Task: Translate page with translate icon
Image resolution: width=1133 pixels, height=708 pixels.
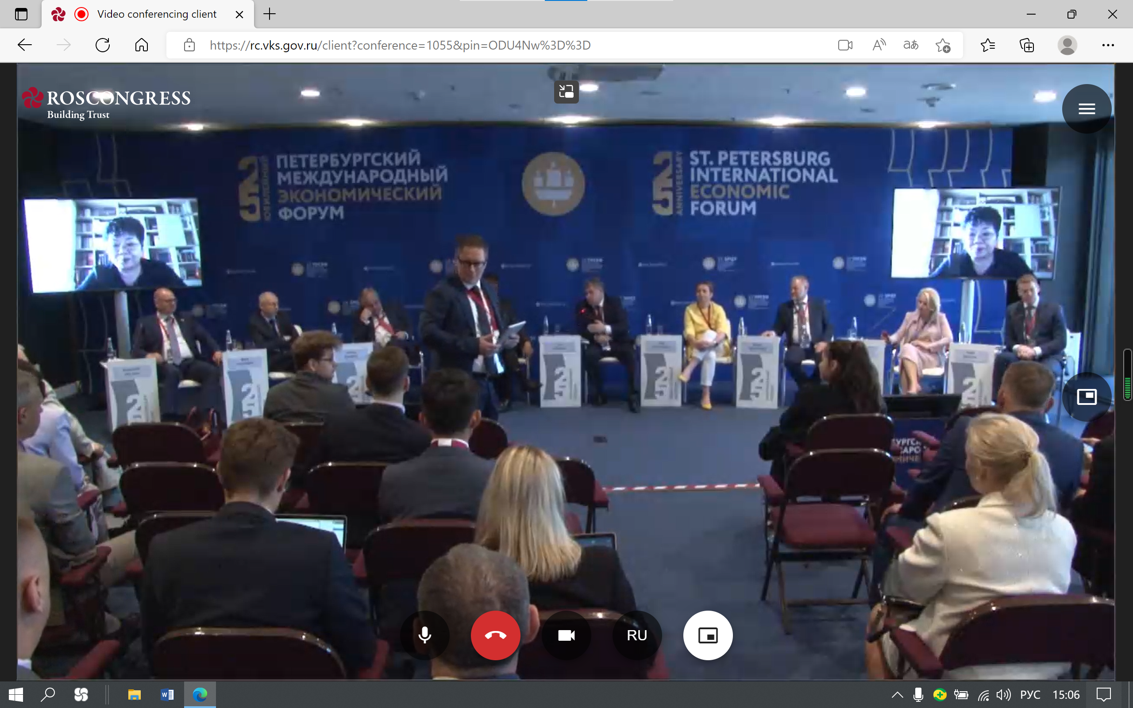Action: 911,45
